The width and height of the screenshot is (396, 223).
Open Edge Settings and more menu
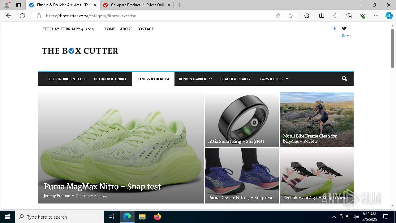tap(376, 16)
